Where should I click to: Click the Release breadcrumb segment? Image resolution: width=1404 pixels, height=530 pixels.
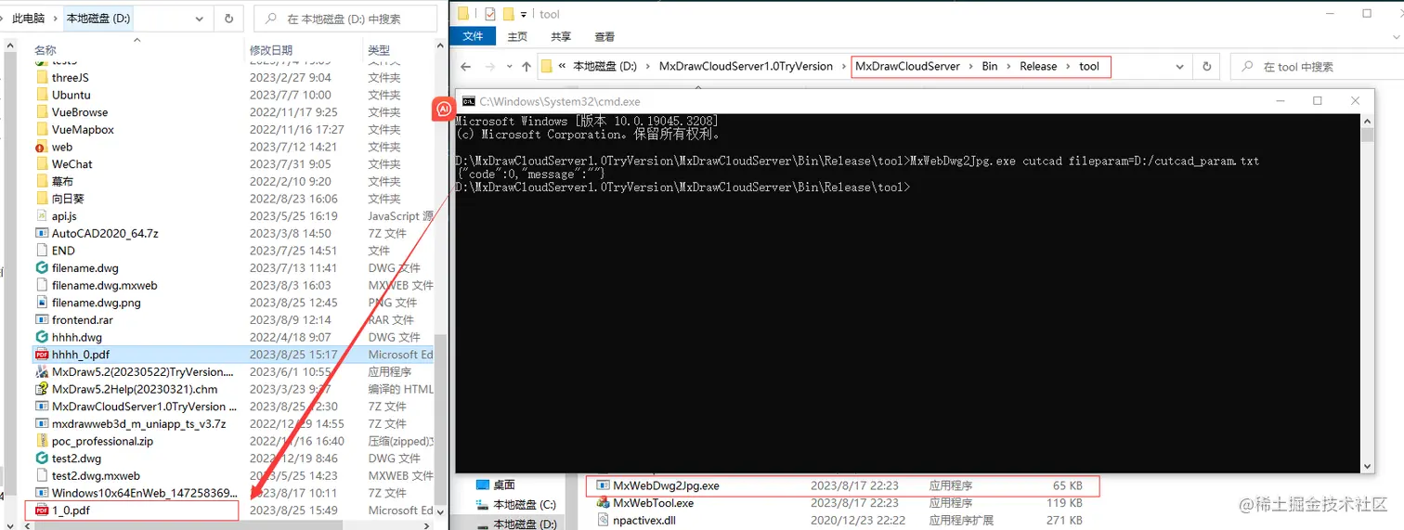click(x=1038, y=67)
